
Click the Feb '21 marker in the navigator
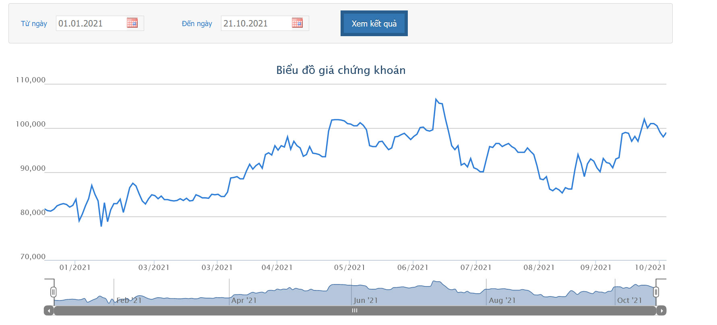[x=129, y=300]
